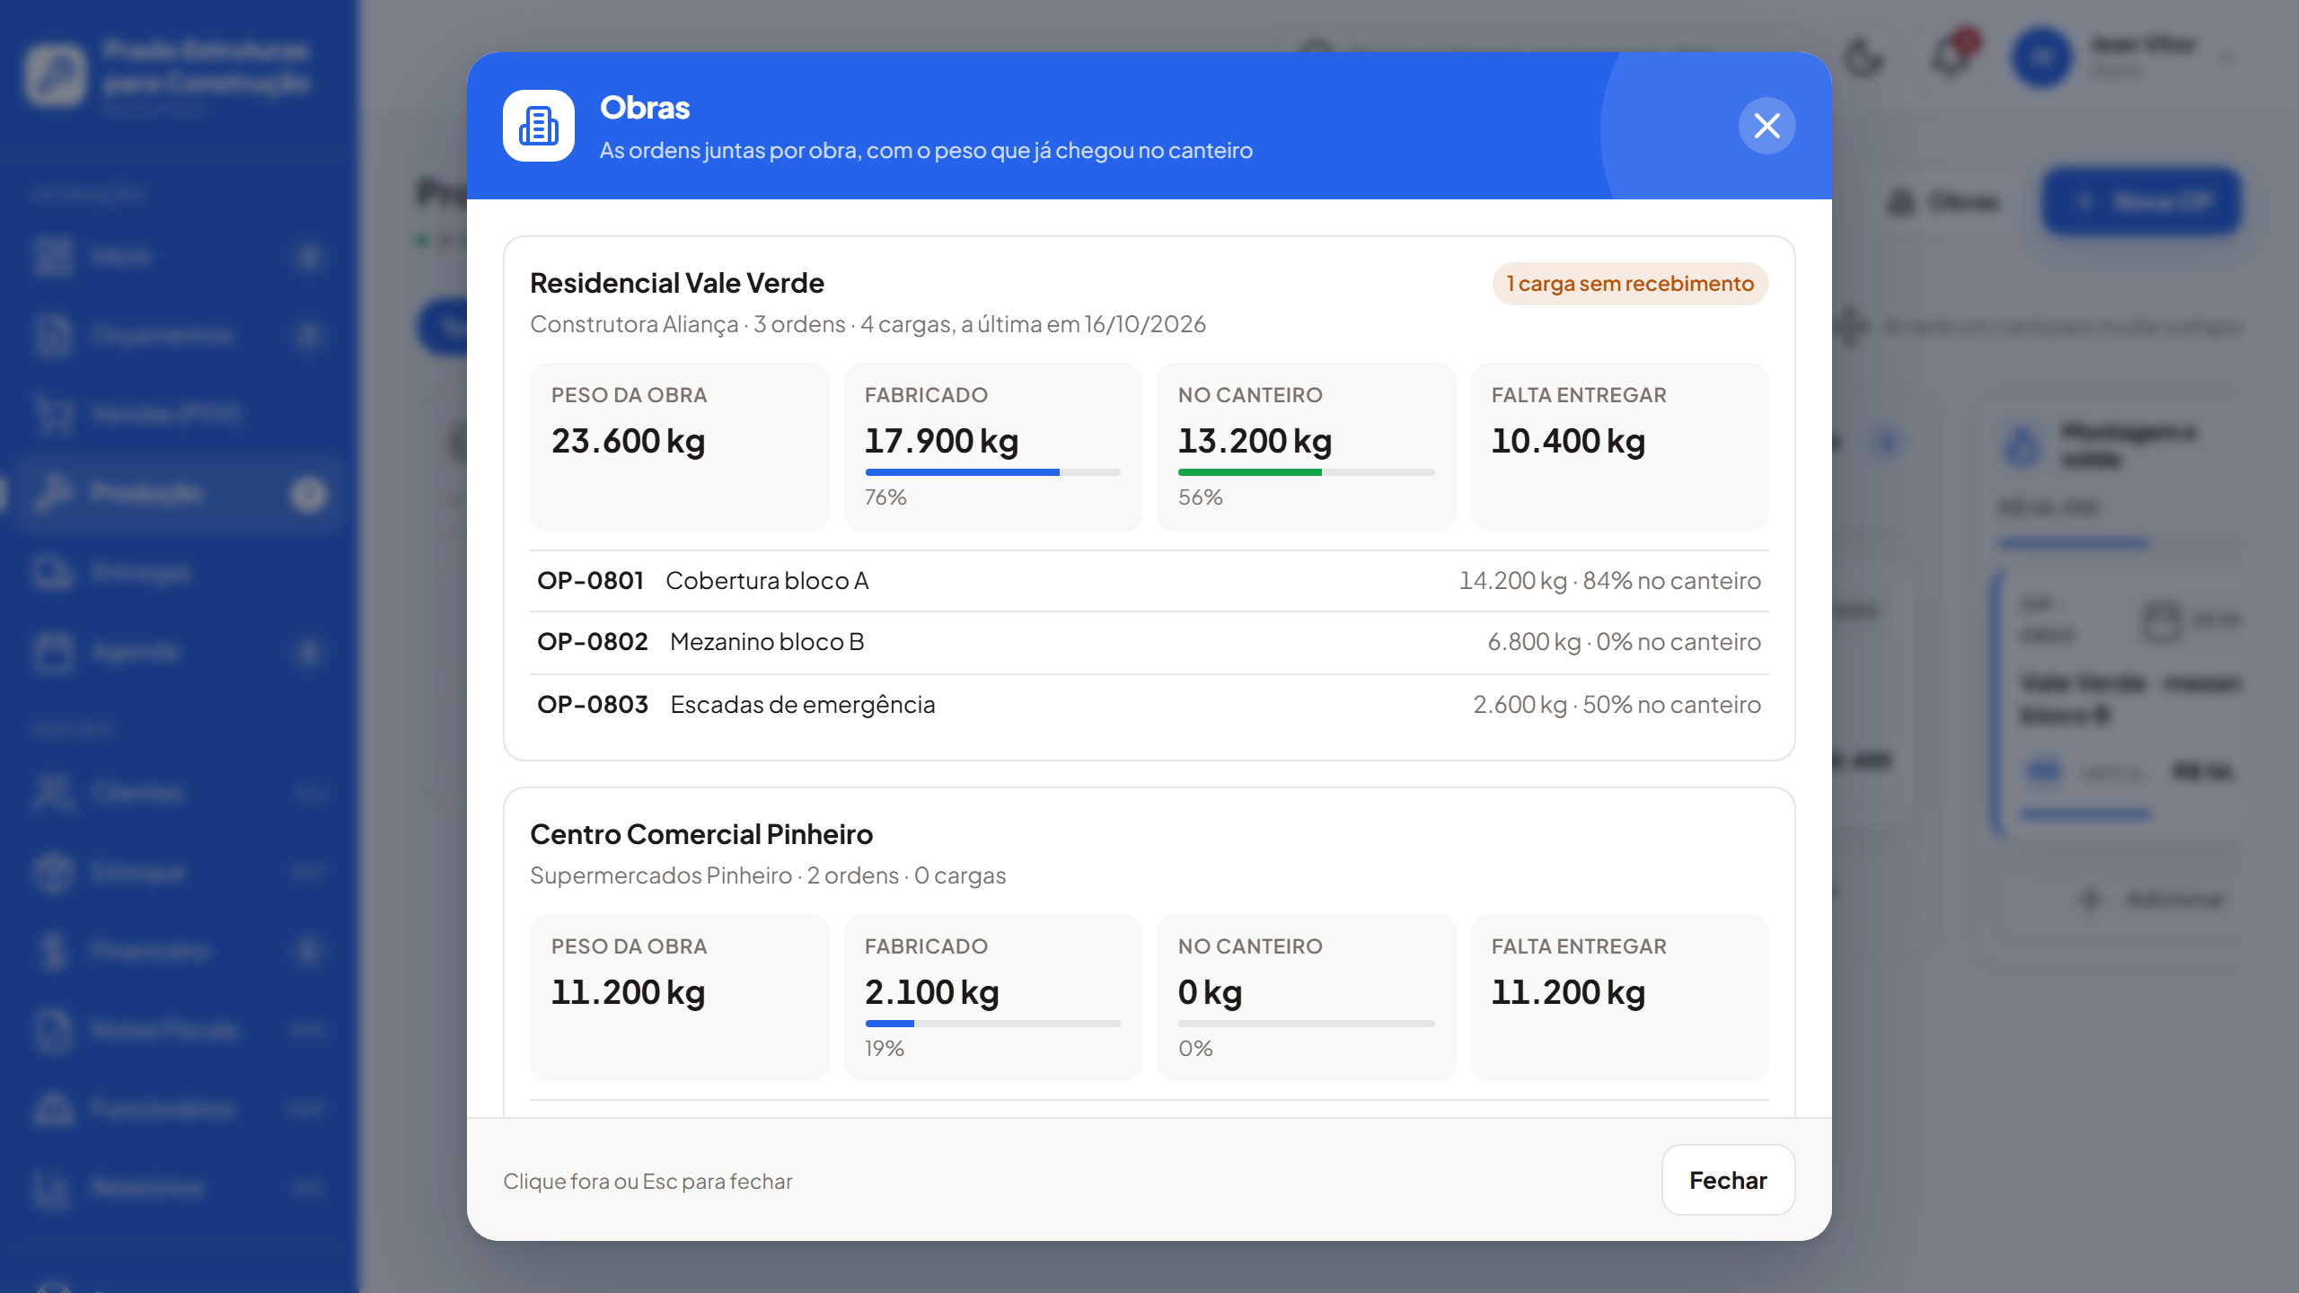Click '2.600 kg · 50% no canteiro' value

pyautogui.click(x=1616, y=705)
